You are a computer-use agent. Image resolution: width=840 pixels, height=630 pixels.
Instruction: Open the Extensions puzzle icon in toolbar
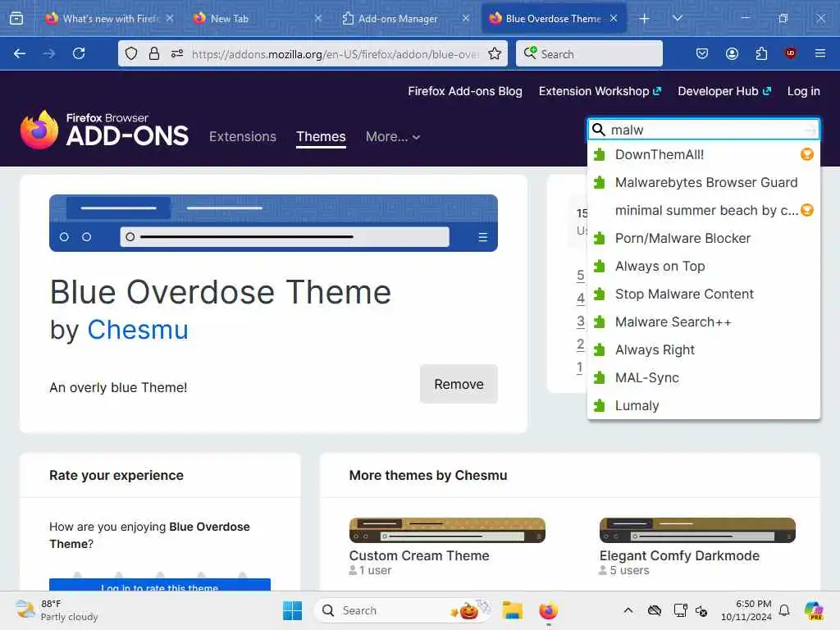click(761, 53)
